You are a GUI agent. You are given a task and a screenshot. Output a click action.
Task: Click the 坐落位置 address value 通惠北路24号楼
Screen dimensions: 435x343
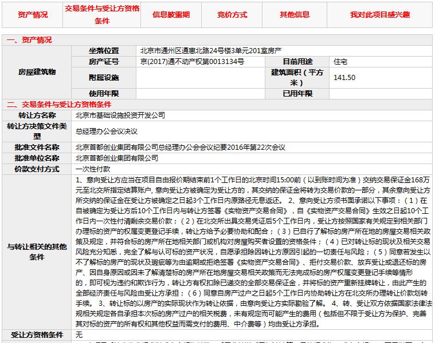coord(211,51)
